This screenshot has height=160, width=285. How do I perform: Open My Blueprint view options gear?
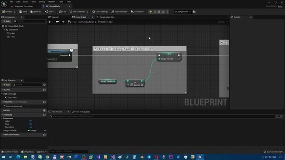click(x=45, y=85)
